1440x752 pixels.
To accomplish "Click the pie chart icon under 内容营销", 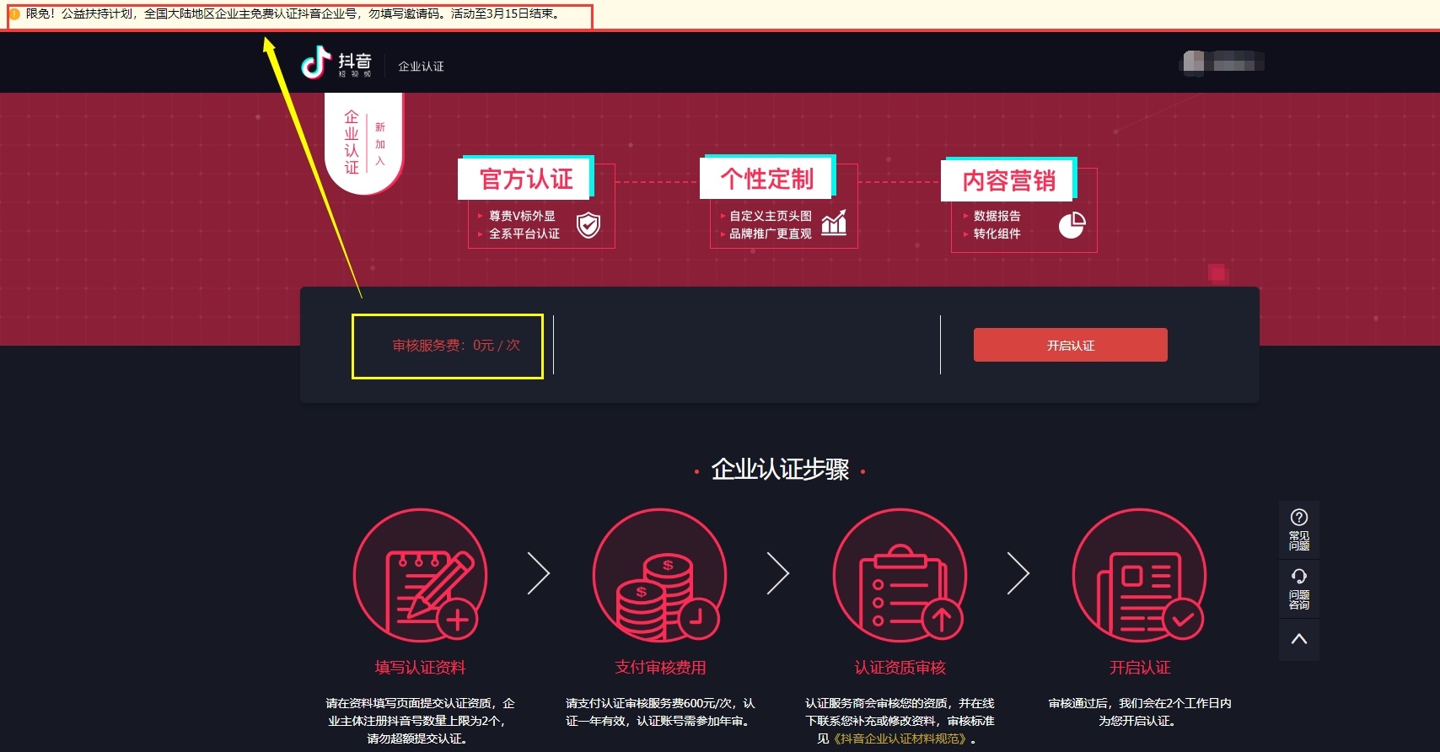I will click(1072, 225).
